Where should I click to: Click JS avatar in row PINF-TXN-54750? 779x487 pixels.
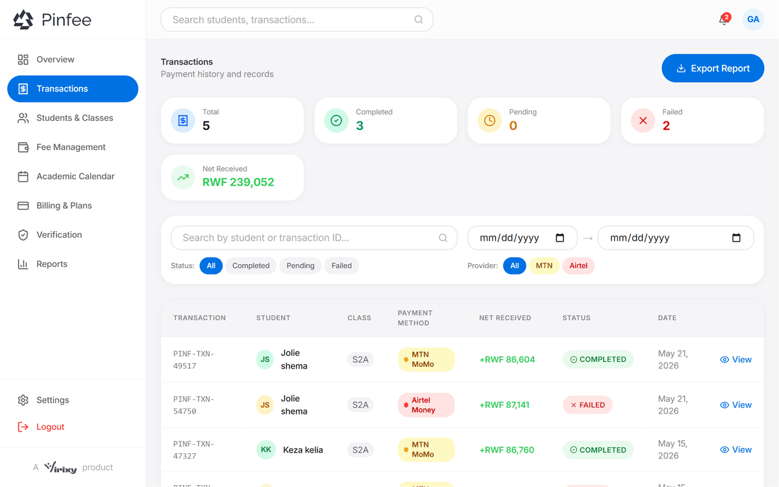click(265, 405)
